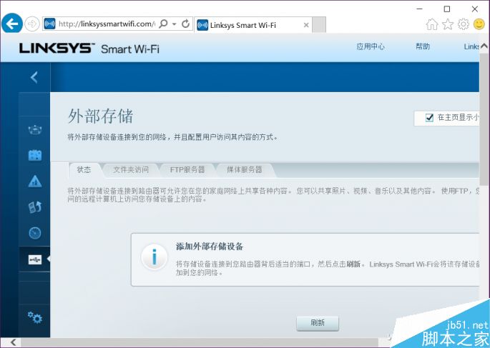Open the browser home page icon
490x348 pixels.
click(432, 24)
